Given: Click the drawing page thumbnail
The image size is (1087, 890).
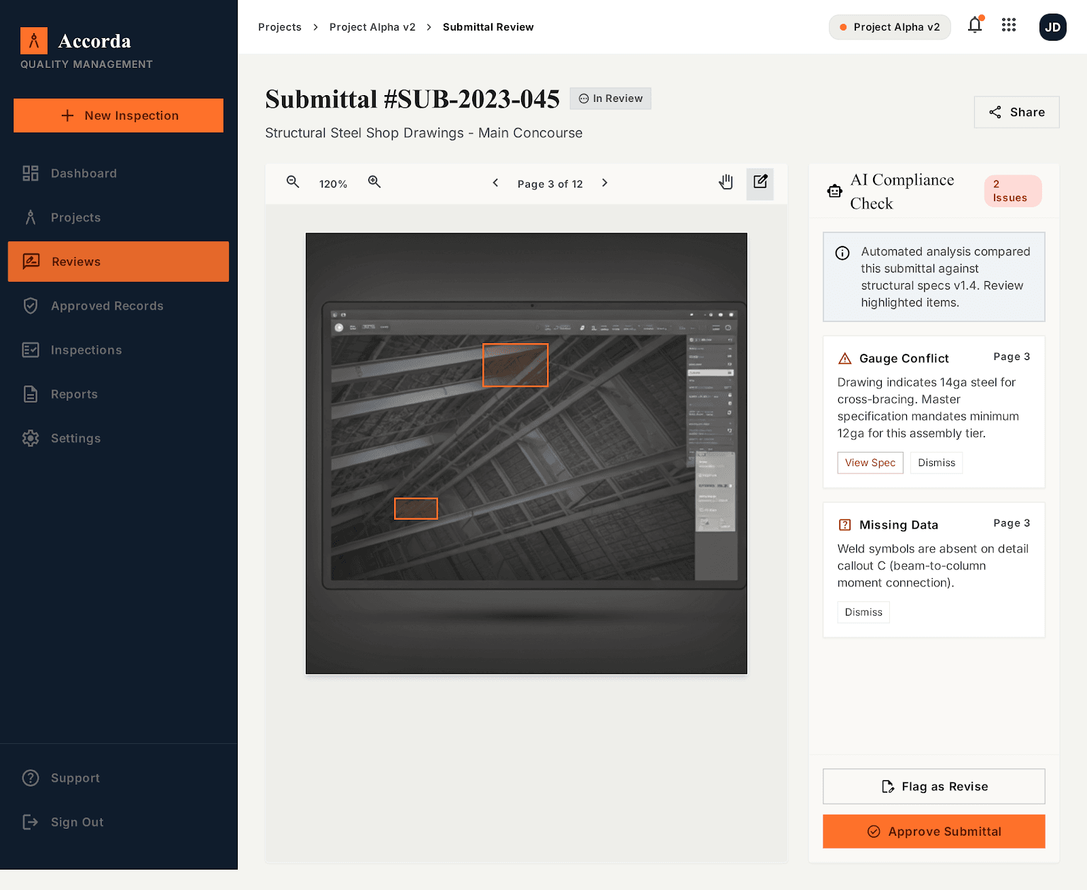Looking at the screenshot, I should click(x=527, y=454).
